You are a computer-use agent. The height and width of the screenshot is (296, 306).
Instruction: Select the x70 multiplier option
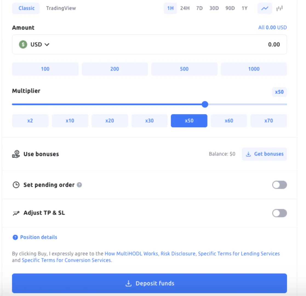tap(268, 121)
